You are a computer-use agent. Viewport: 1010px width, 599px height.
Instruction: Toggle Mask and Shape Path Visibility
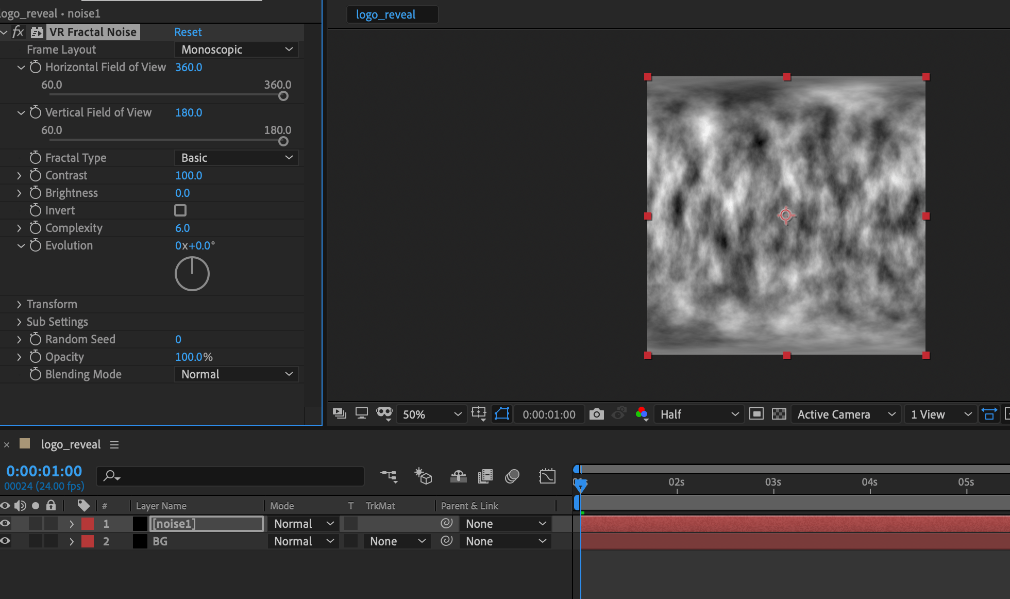point(502,414)
